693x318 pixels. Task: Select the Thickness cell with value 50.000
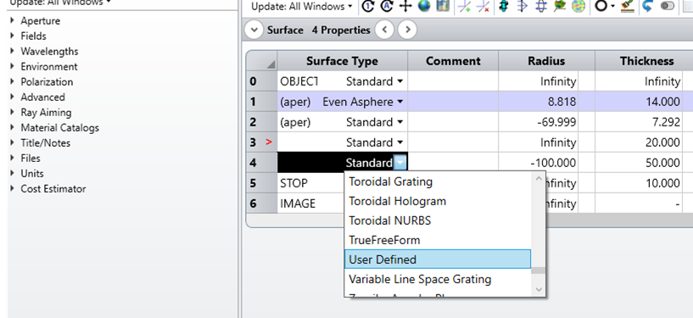[x=639, y=163]
